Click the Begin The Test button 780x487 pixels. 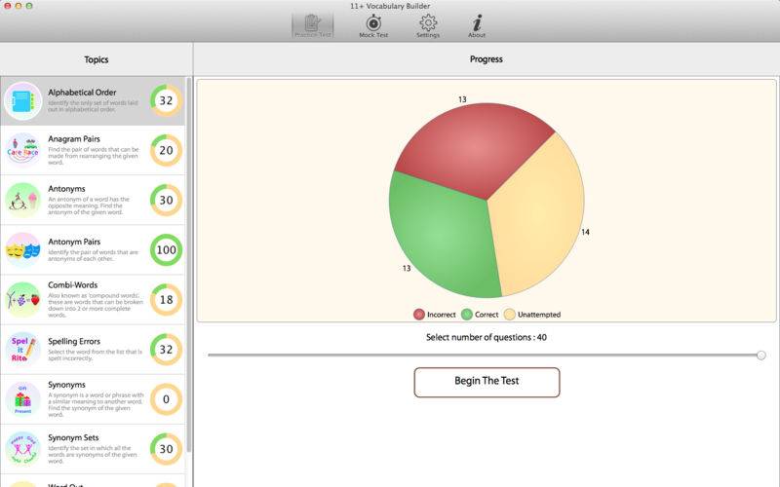click(x=487, y=382)
